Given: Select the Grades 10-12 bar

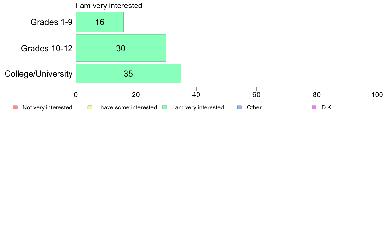Looking at the screenshot, I should 121,48.
